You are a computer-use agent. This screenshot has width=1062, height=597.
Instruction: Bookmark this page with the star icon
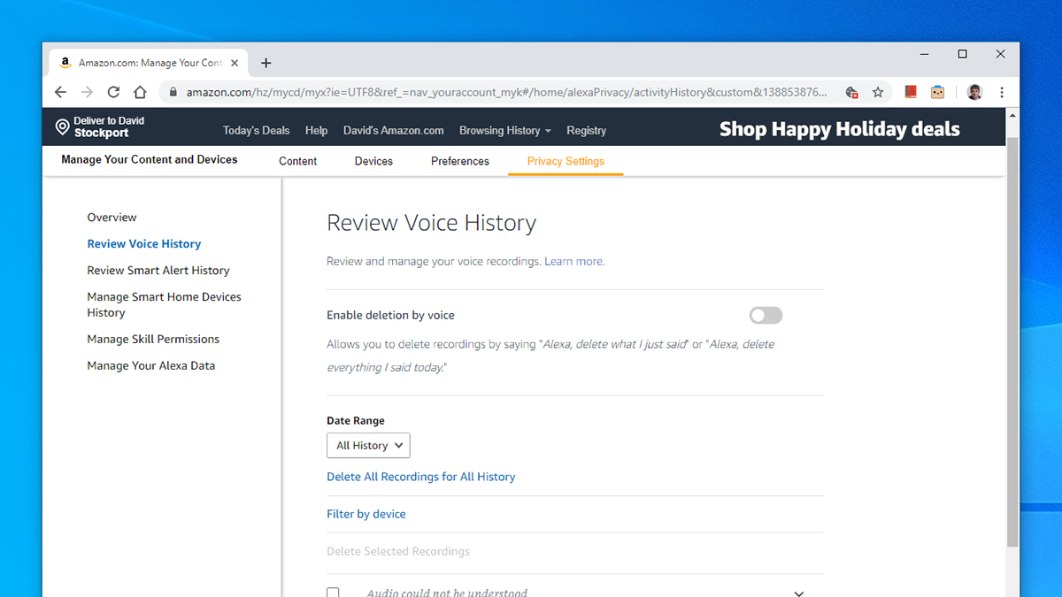(878, 92)
